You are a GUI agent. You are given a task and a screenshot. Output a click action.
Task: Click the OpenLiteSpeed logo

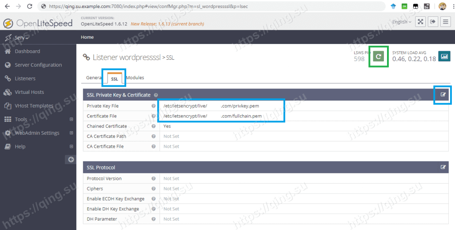pyautogui.click(x=38, y=23)
